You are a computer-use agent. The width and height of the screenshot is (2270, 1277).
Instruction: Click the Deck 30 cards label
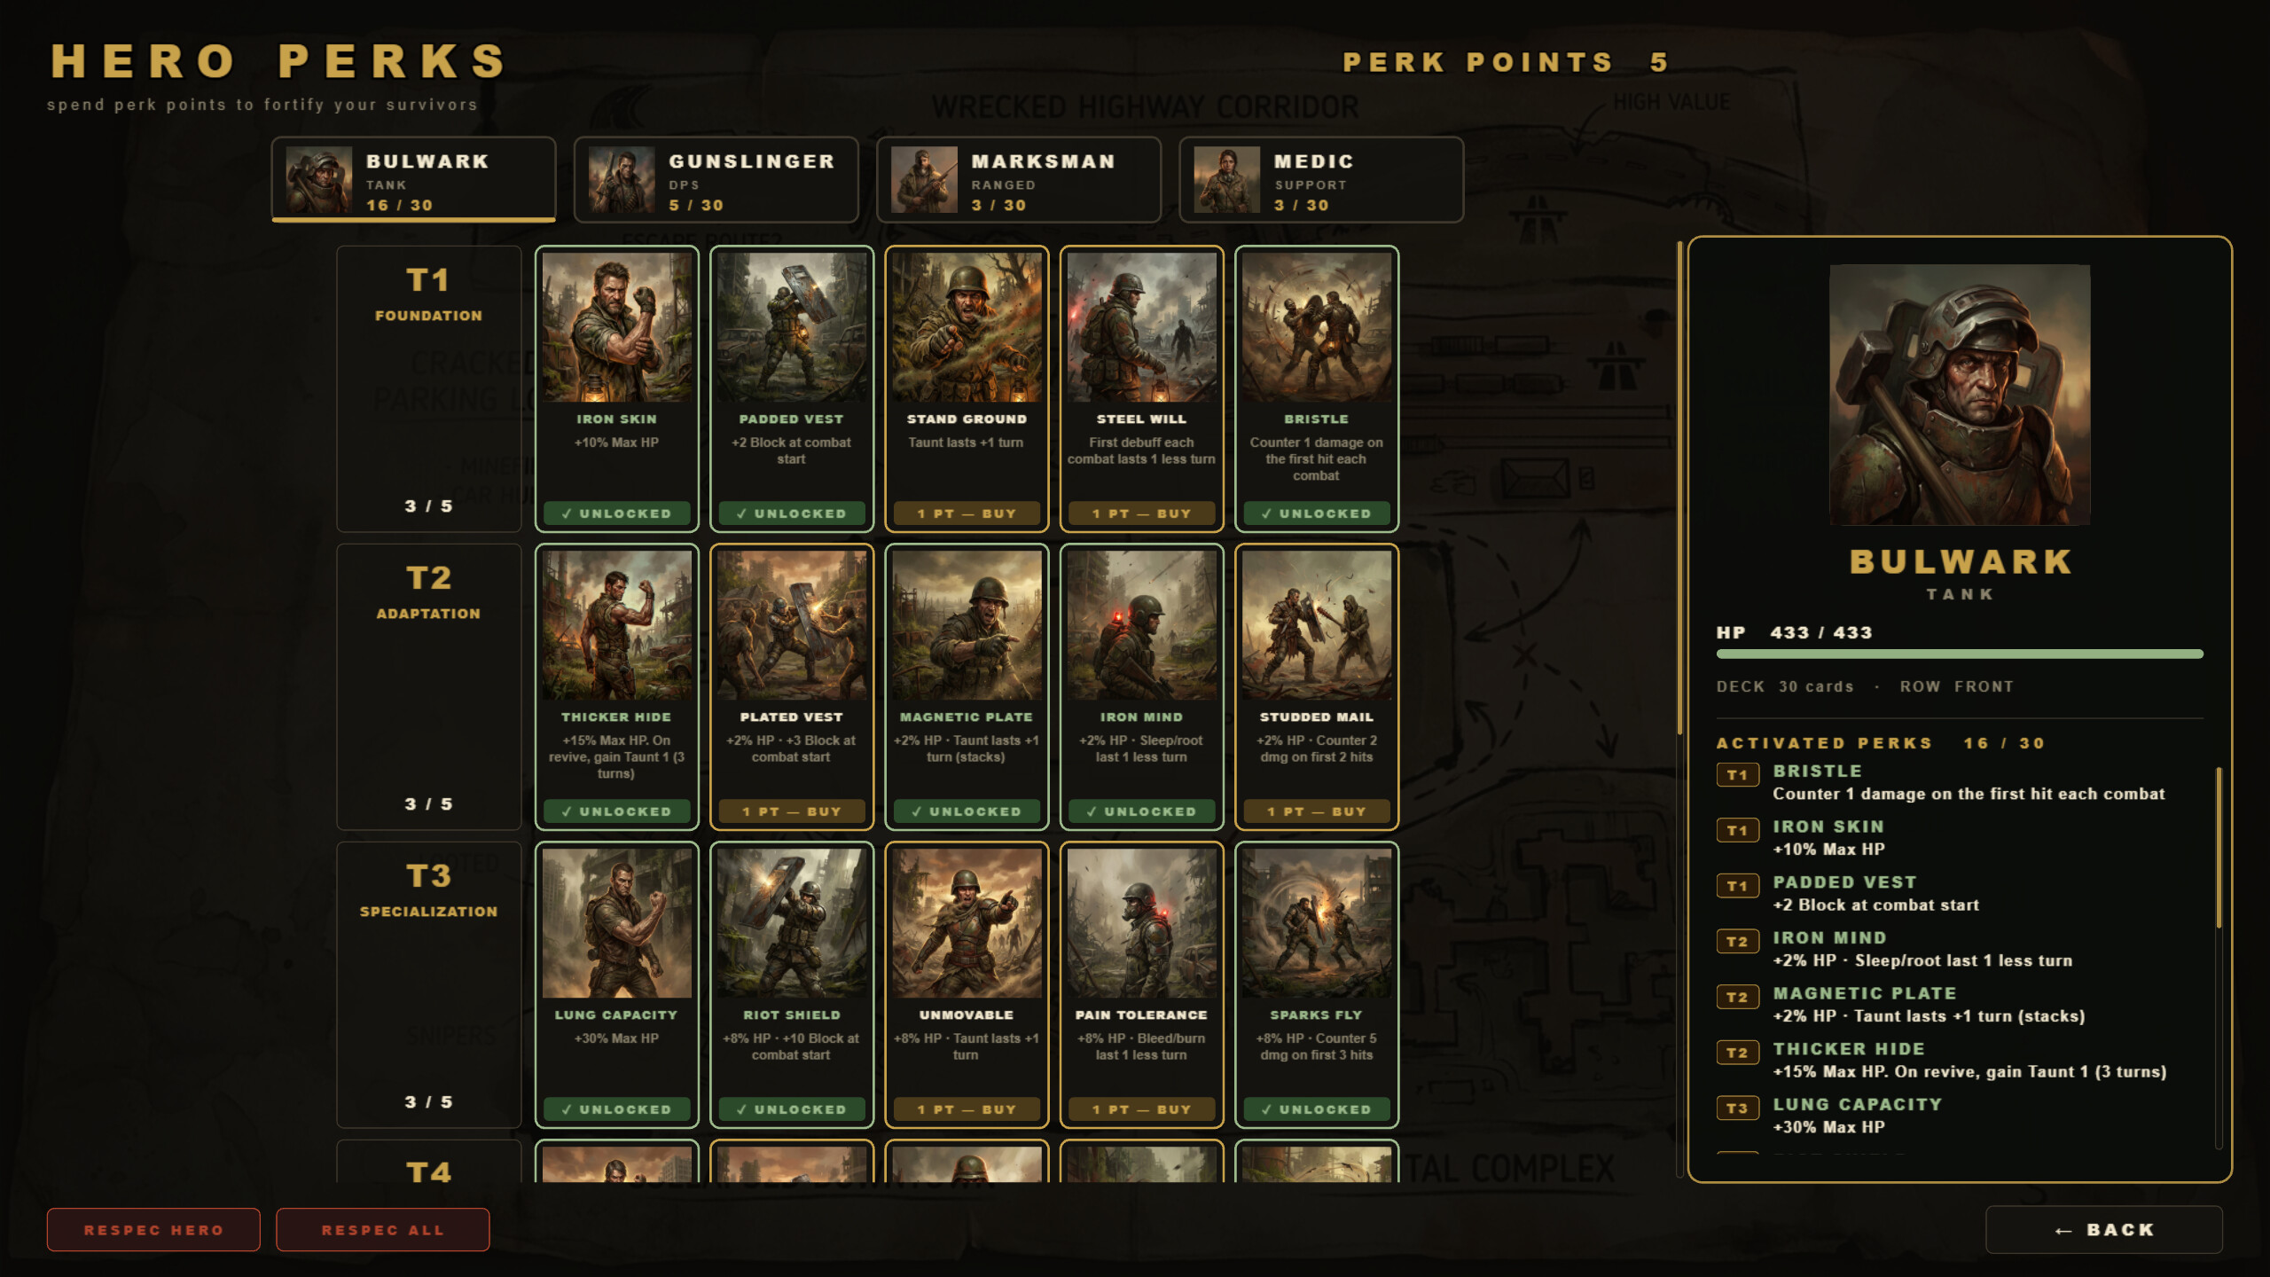pyautogui.click(x=1784, y=686)
